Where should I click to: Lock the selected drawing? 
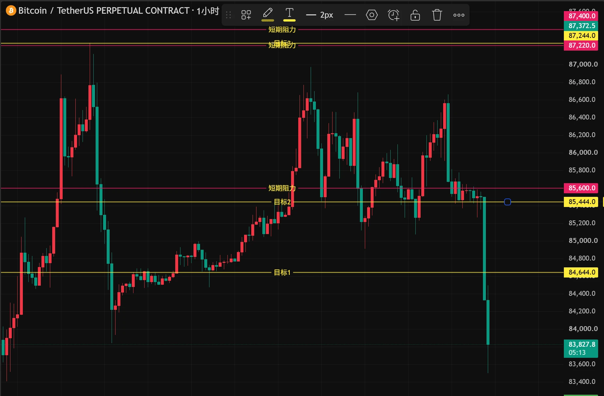(415, 15)
